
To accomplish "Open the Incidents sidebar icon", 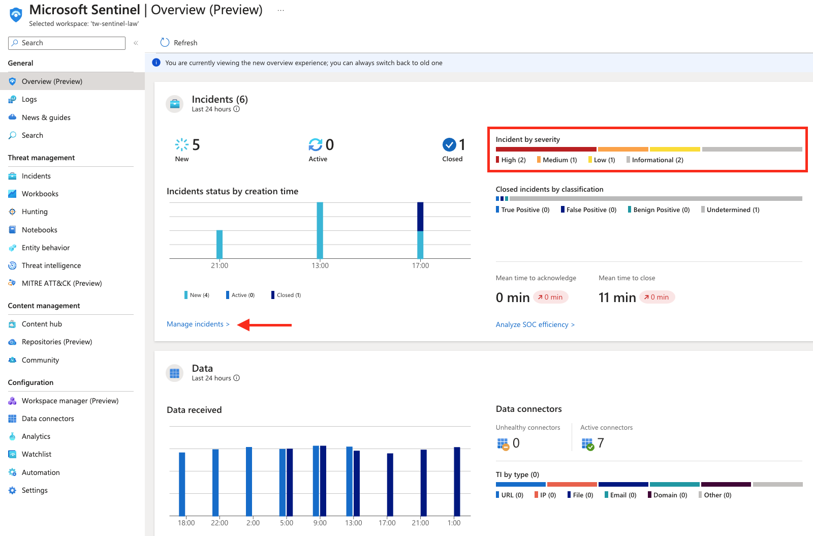I will (x=12, y=176).
